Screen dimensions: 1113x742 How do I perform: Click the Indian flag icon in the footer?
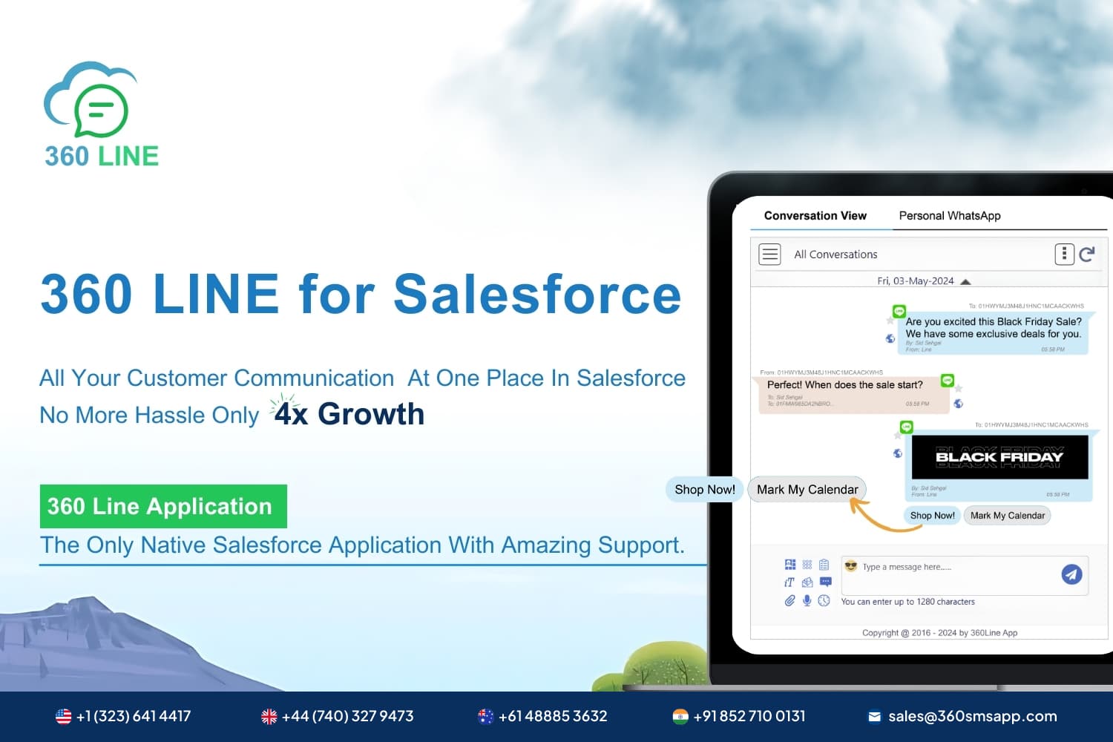(680, 716)
